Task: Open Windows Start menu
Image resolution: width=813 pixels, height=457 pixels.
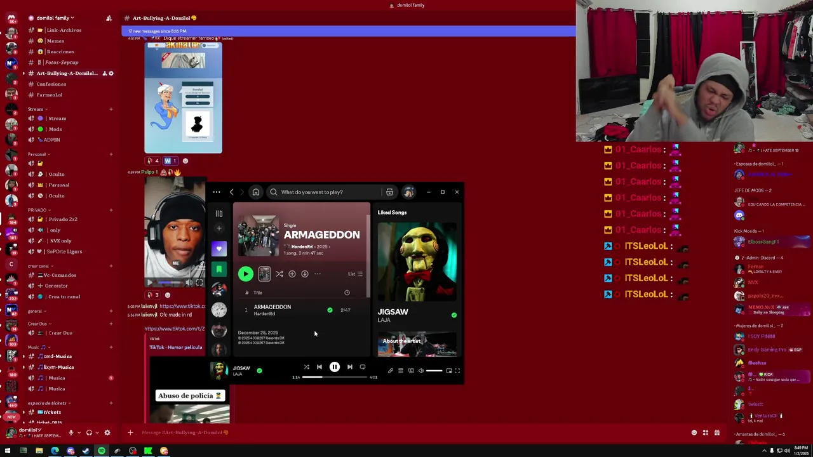Action: 7,451
